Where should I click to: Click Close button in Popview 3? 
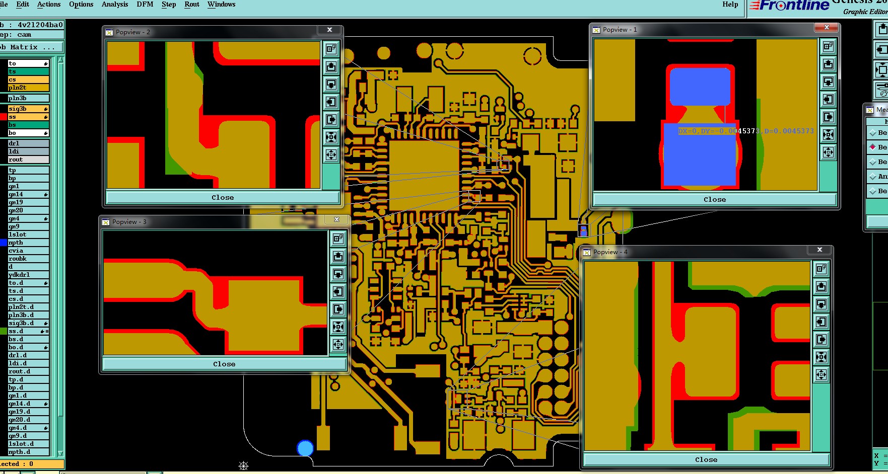click(x=224, y=364)
